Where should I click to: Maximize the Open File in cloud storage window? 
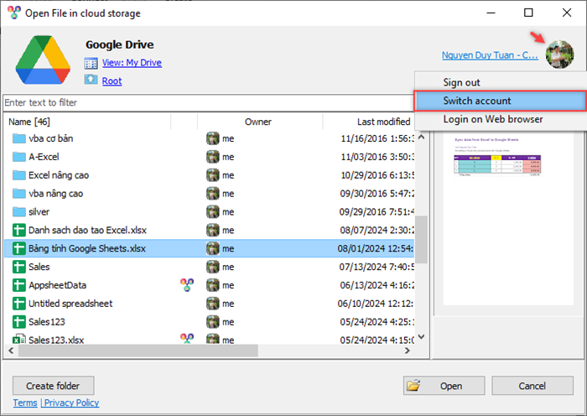pos(528,13)
